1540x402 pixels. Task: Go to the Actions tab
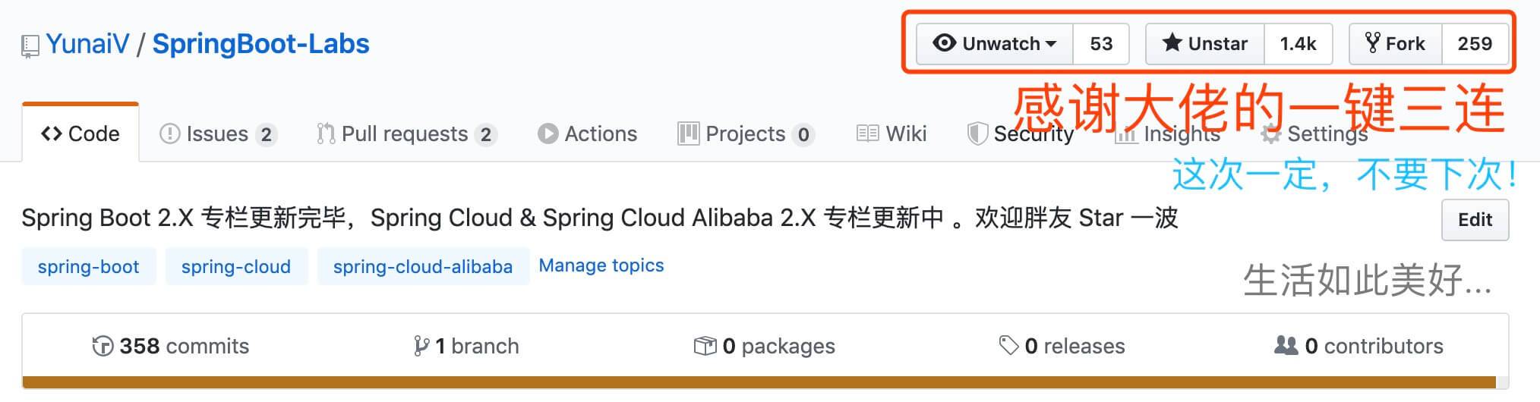pos(587,134)
